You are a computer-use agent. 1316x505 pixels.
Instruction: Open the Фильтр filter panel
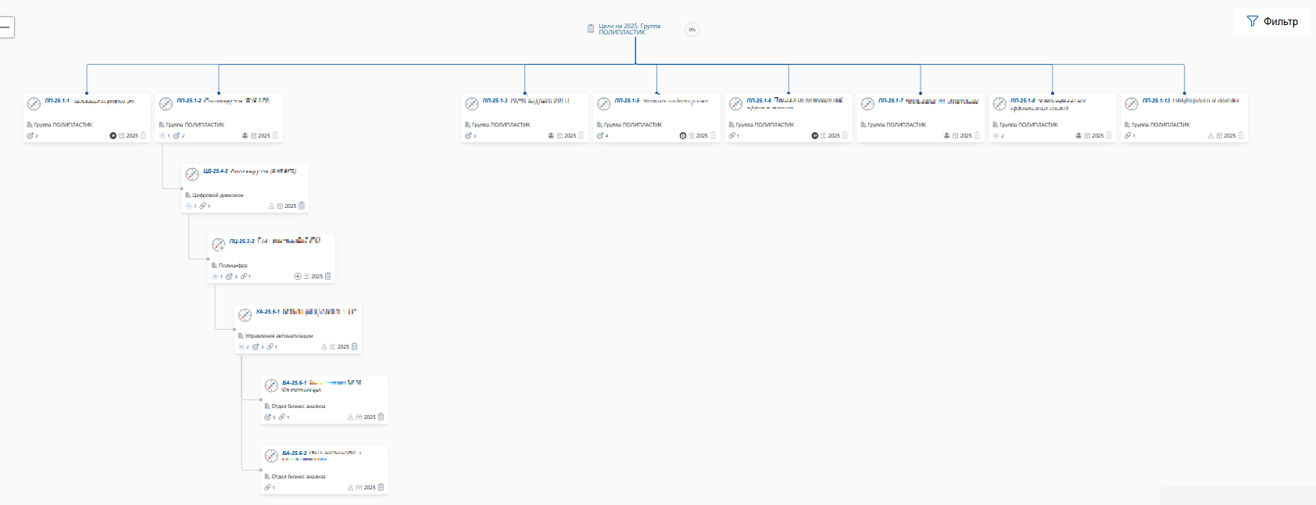point(1272,21)
